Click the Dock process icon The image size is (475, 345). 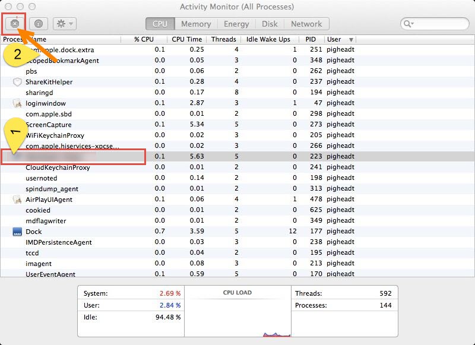pos(17,232)
